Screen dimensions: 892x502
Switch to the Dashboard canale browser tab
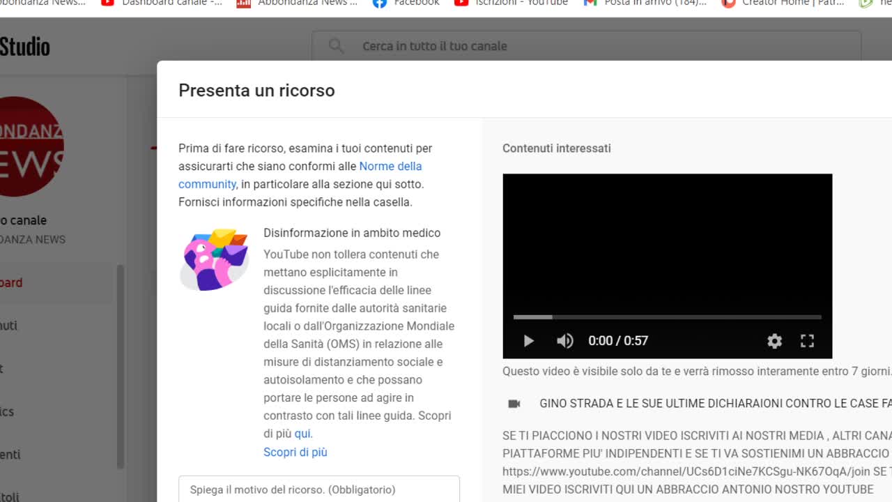pyautogui.click(x=162, y=3)
